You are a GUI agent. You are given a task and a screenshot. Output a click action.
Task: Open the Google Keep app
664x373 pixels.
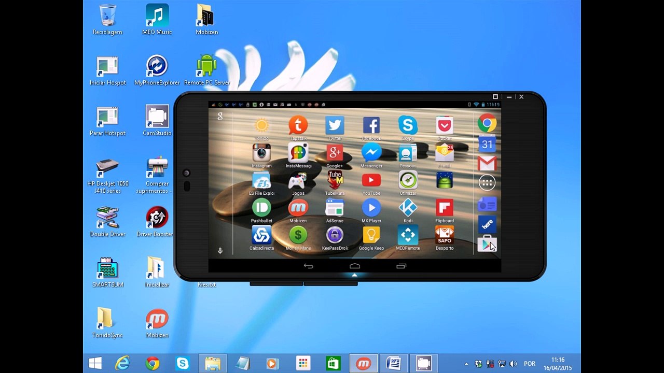(x=371, y=235)
